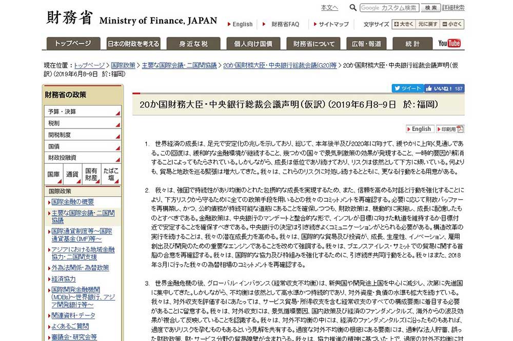Open the 印刷用 print version
This screenshot has width=513, height=341.
[x=450, y=129]
